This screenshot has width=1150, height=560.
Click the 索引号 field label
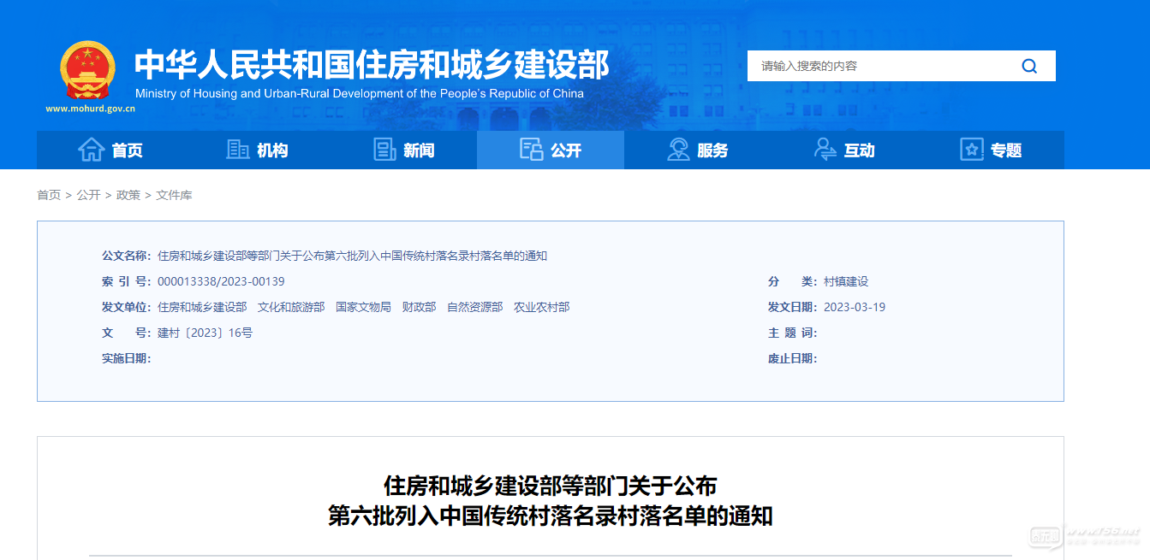(126, 281)
